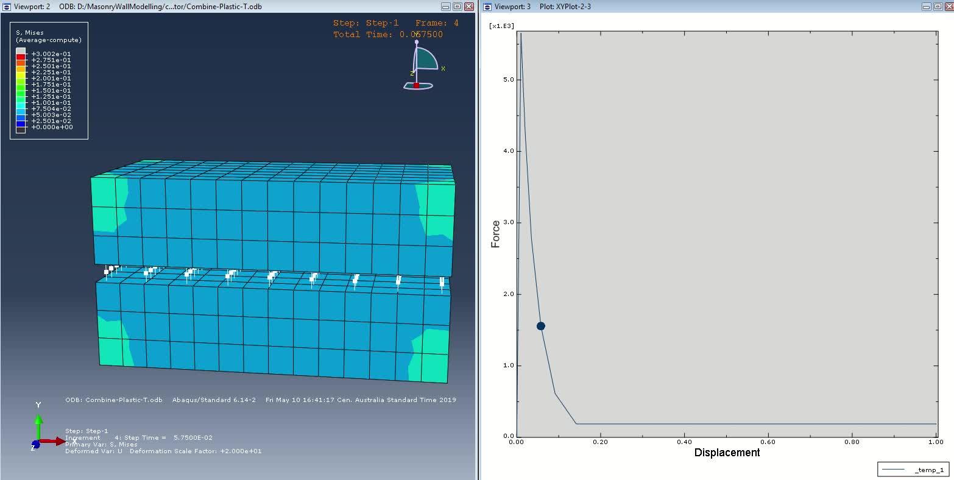954x480 pixels.
Task: Click the 5.0 tick on the Force axis
Action: 509,80
